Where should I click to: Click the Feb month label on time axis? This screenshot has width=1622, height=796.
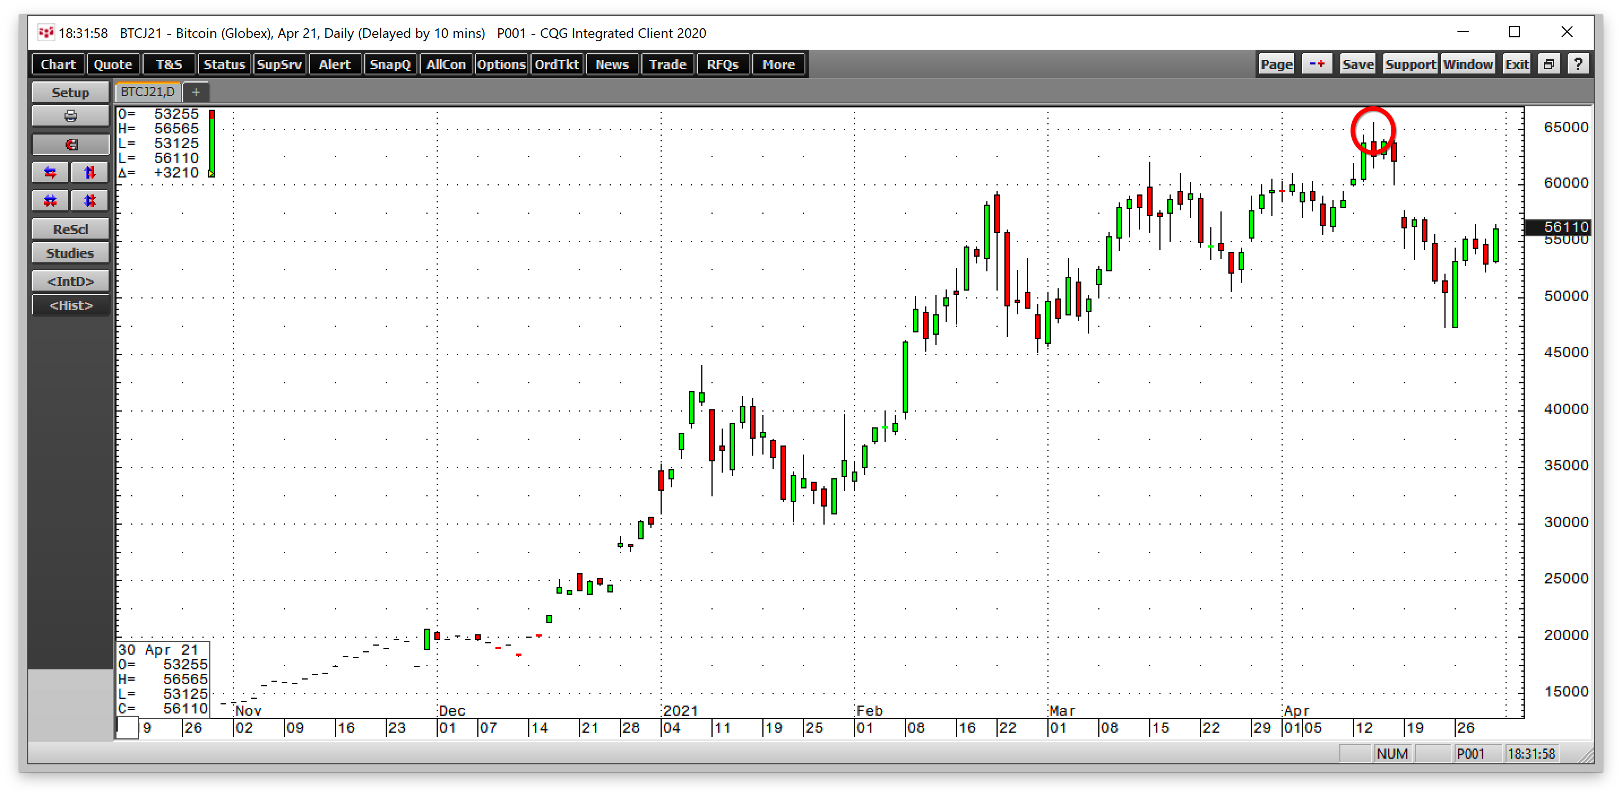pyautogui.click(x=870, y=711)
